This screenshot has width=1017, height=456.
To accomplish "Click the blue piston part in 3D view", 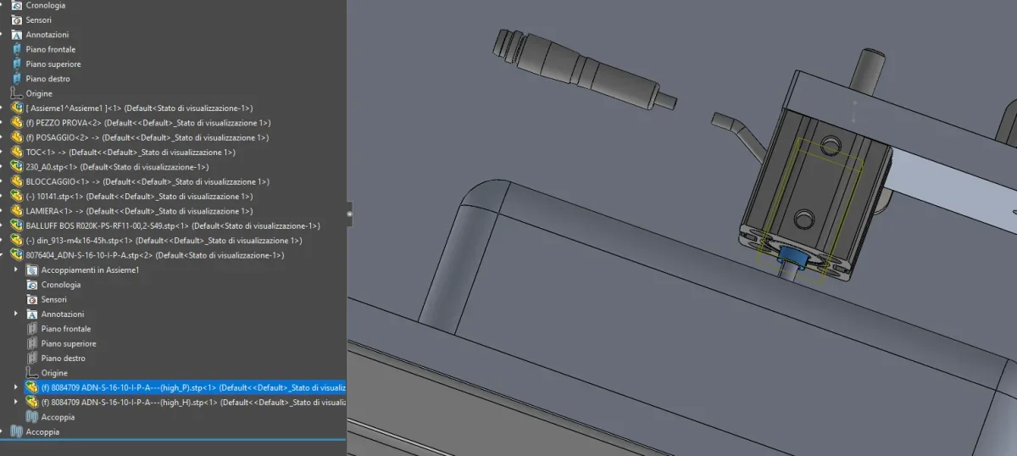I will 792,255.
